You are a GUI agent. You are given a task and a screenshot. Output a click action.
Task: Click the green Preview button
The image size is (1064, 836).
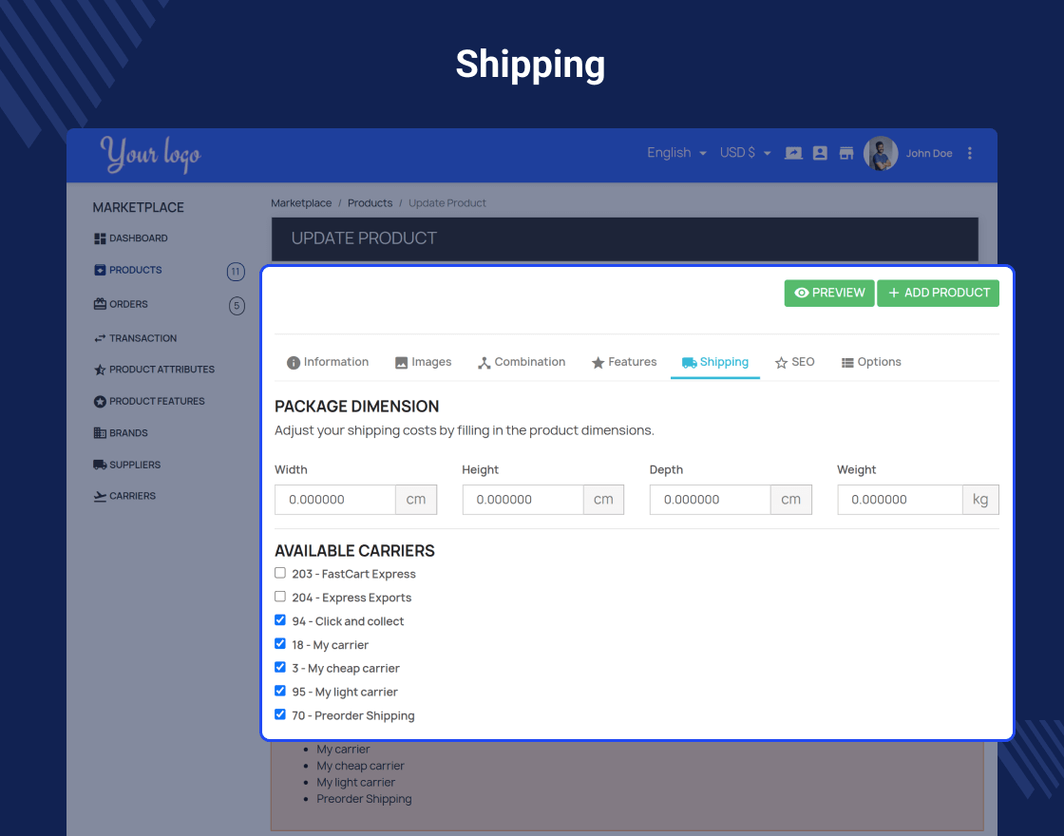(829, 294)
